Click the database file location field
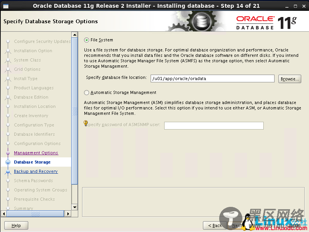309x232 pixels. pos(213,78)
